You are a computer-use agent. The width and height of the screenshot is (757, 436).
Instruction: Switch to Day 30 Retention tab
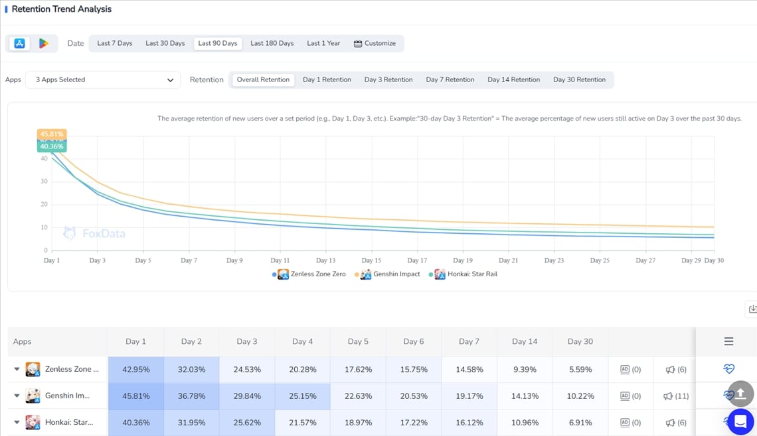coord(579,80)
